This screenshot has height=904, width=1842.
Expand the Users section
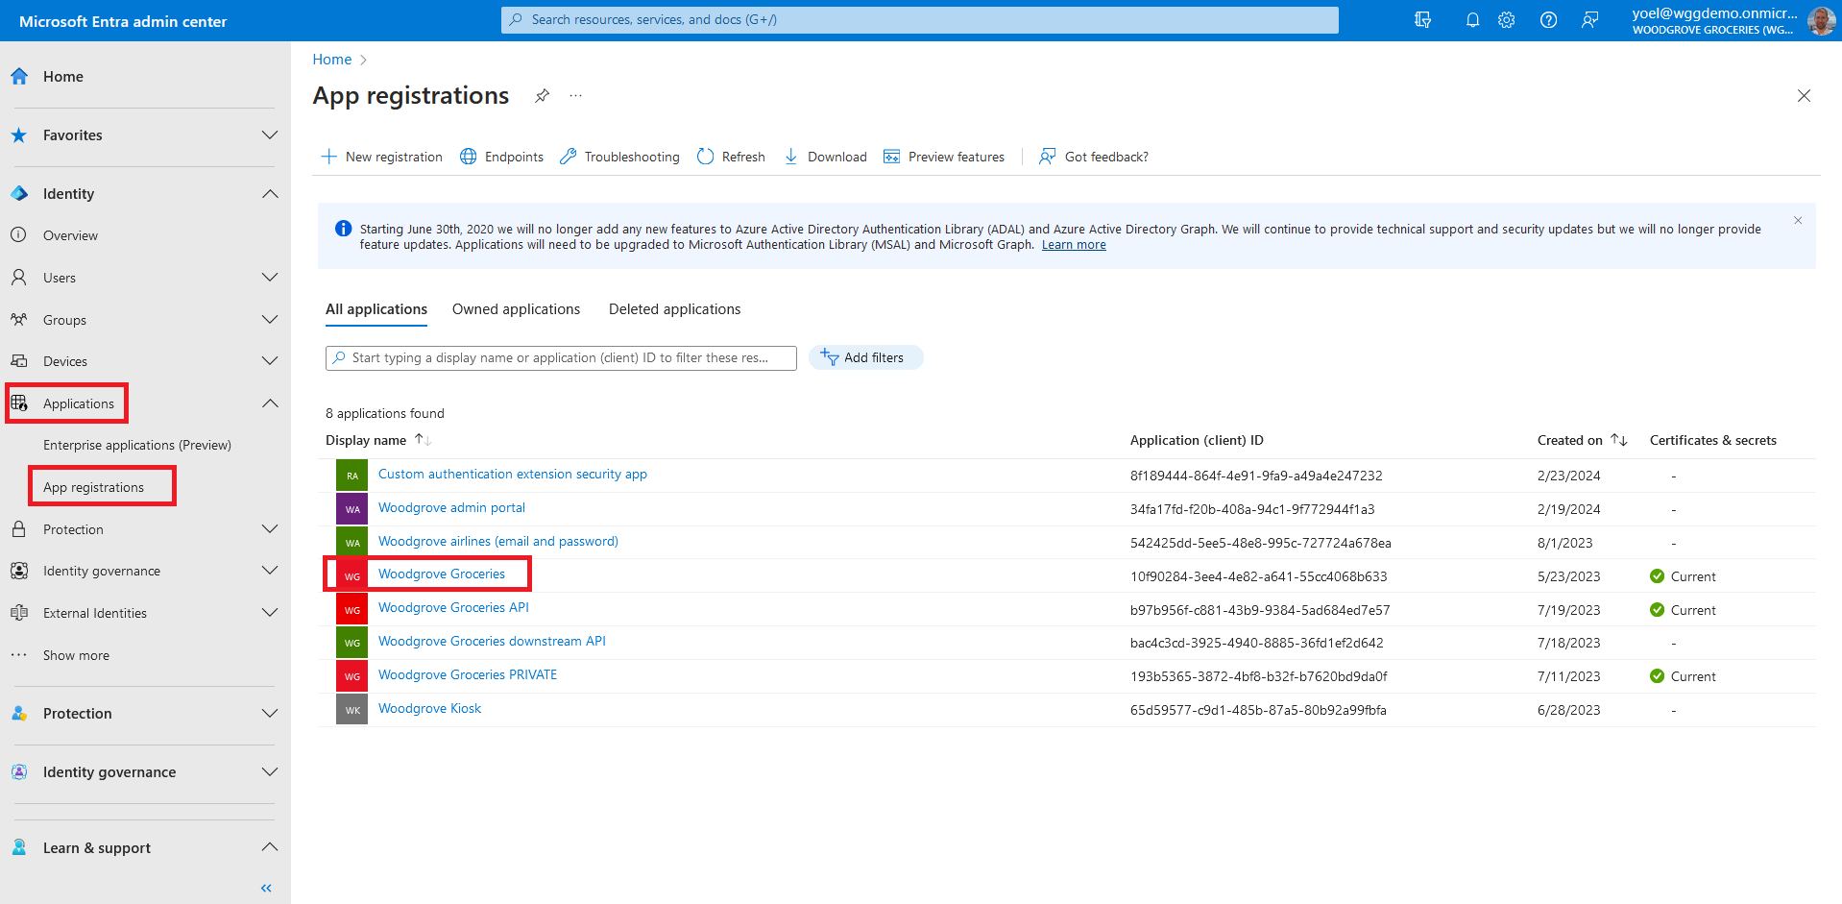(x=270, y=278)
